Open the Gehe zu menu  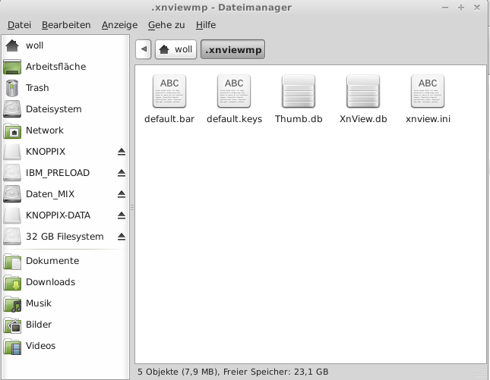pyautogui.click(x=166, y=25)
